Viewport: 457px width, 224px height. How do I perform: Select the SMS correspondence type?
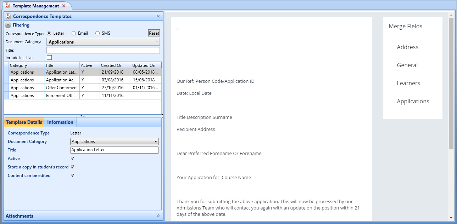97,33
